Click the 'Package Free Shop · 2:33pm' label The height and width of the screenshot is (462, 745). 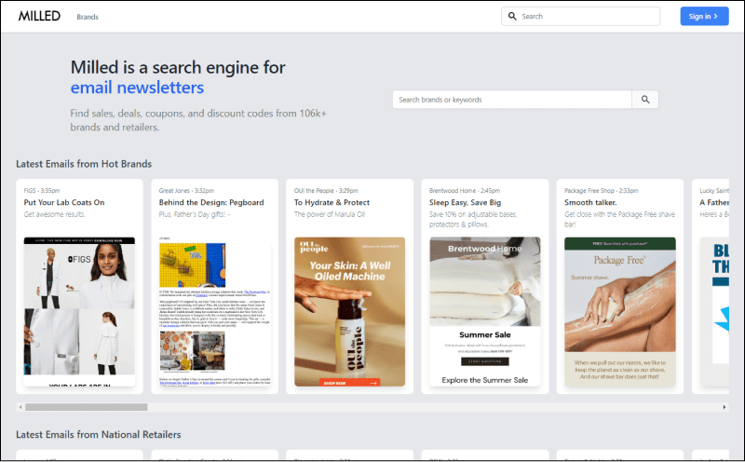601,191
